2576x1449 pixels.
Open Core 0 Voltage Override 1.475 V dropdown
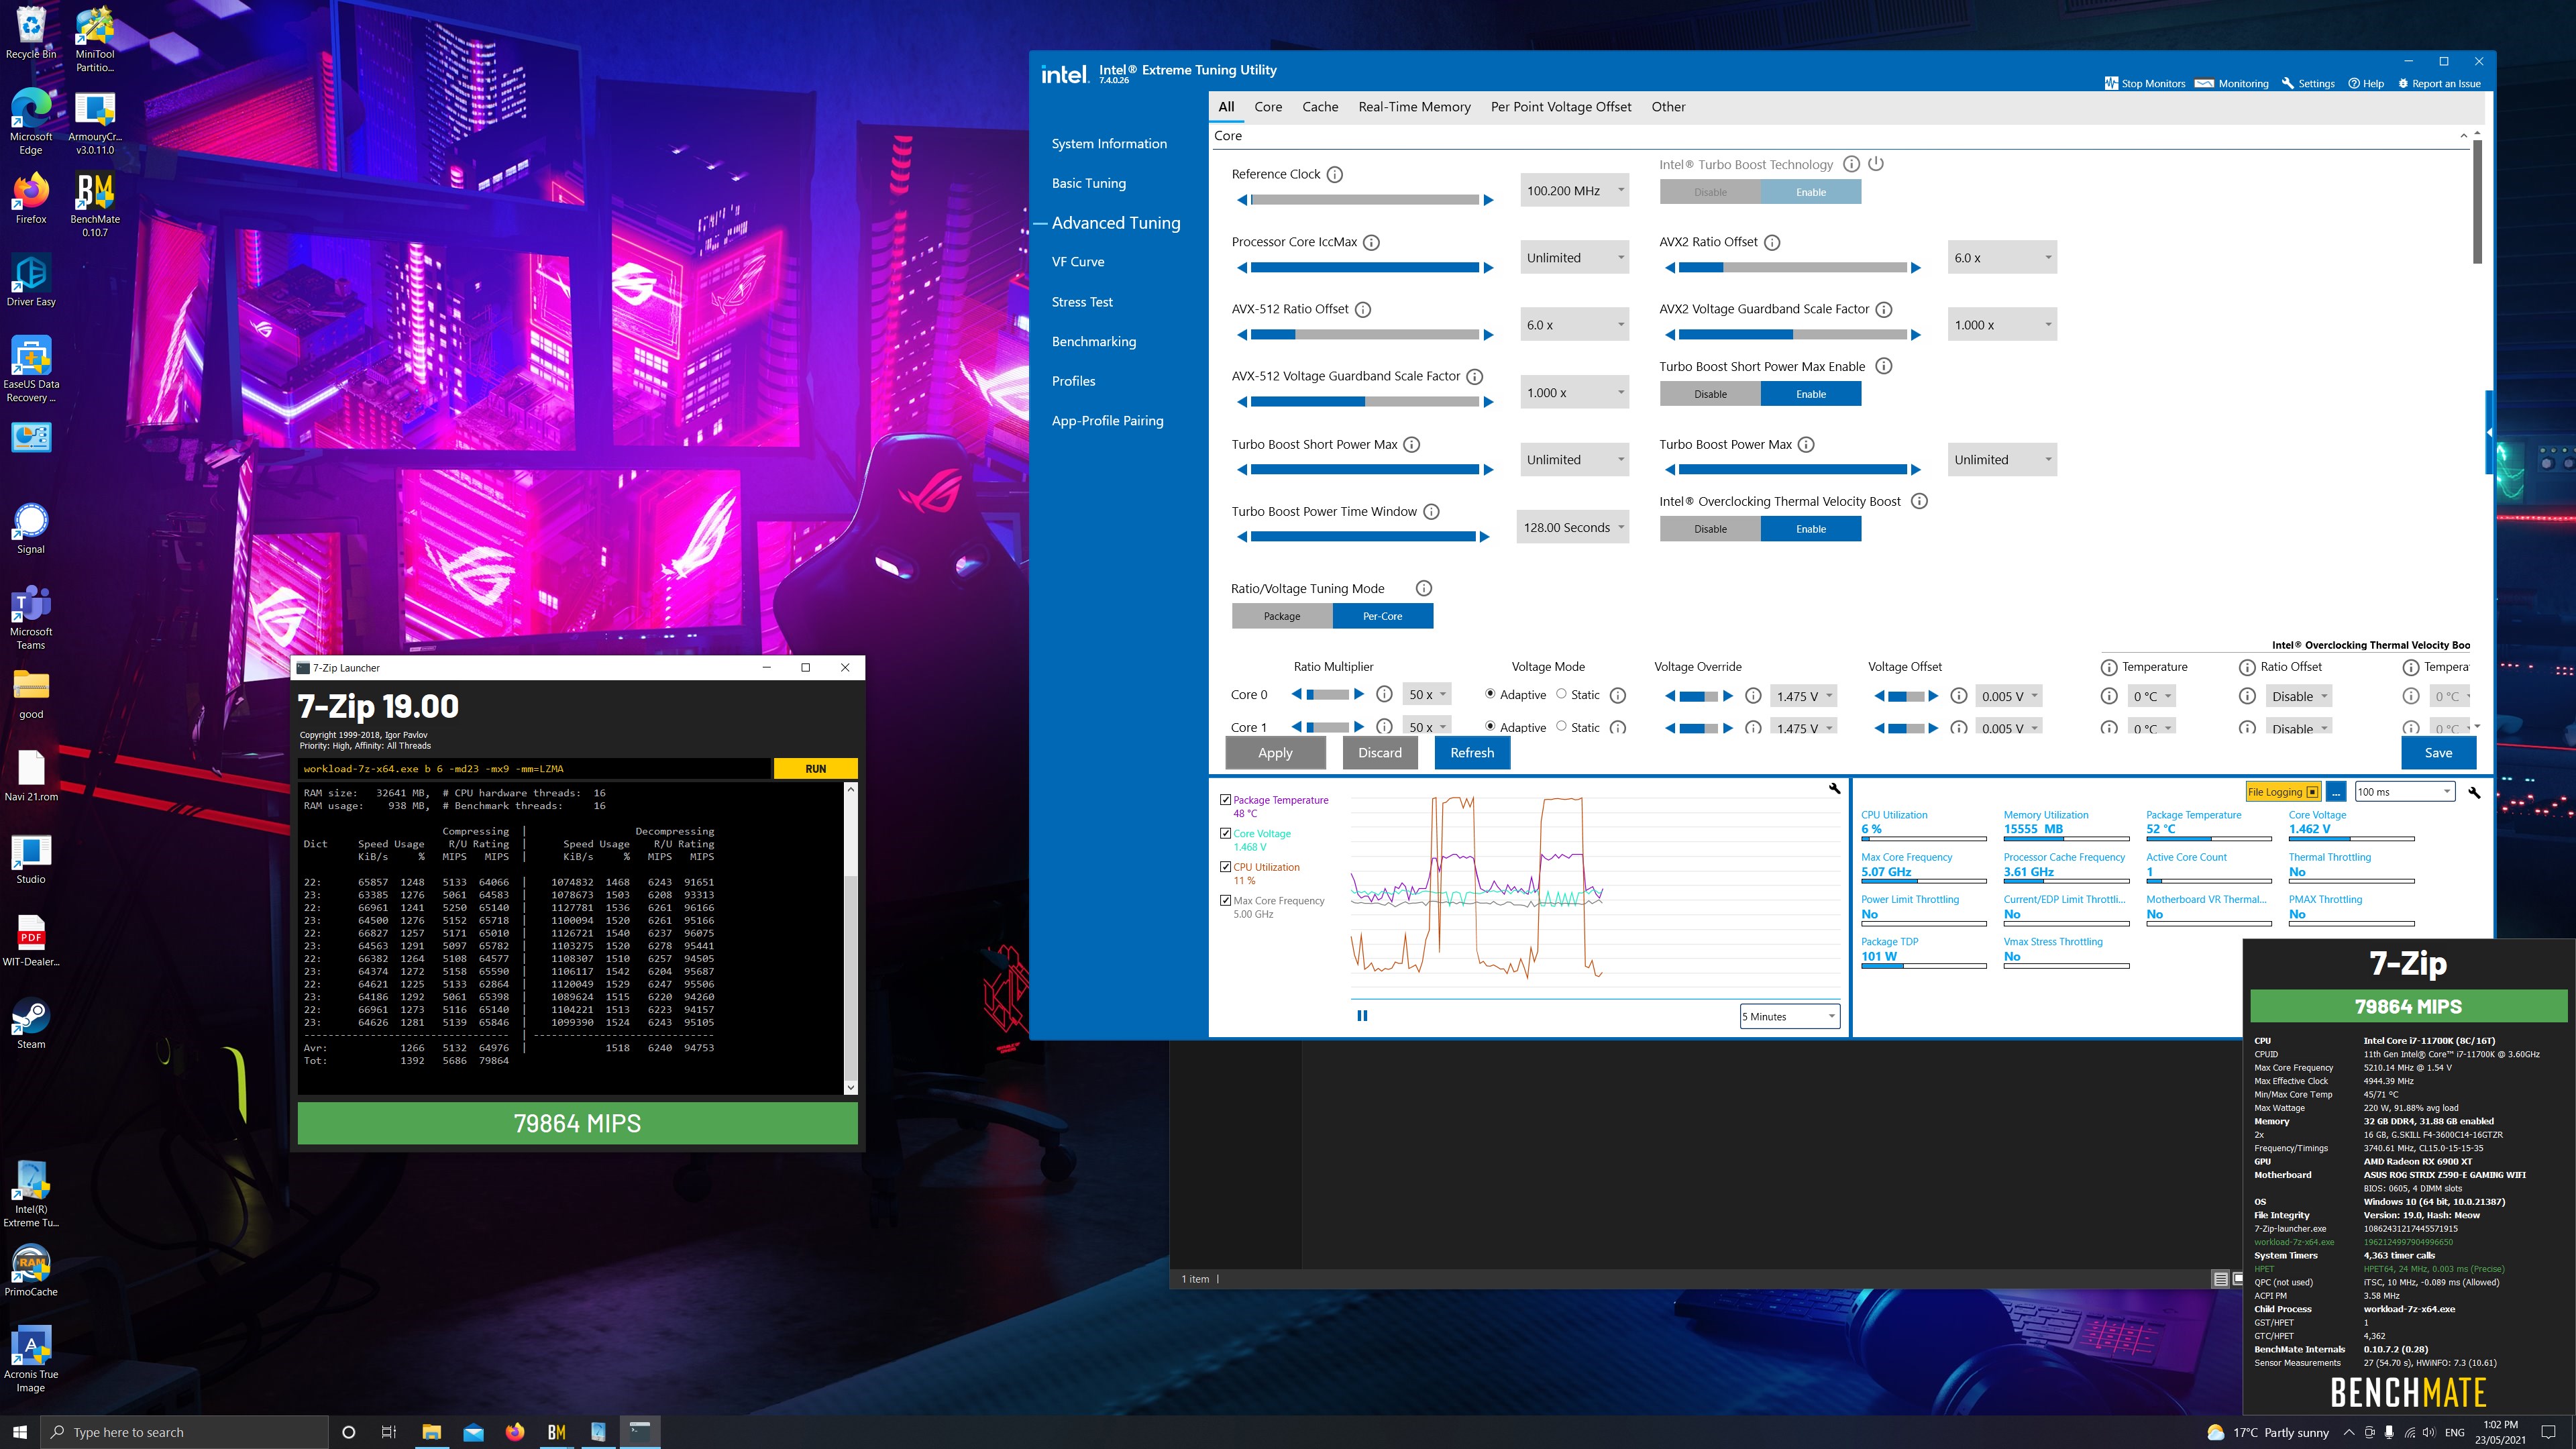click(x=1804, y=696)
